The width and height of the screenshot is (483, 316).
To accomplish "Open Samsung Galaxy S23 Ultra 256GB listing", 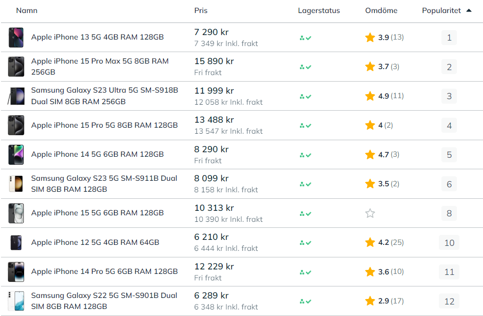I will click(x=104, y=96).
